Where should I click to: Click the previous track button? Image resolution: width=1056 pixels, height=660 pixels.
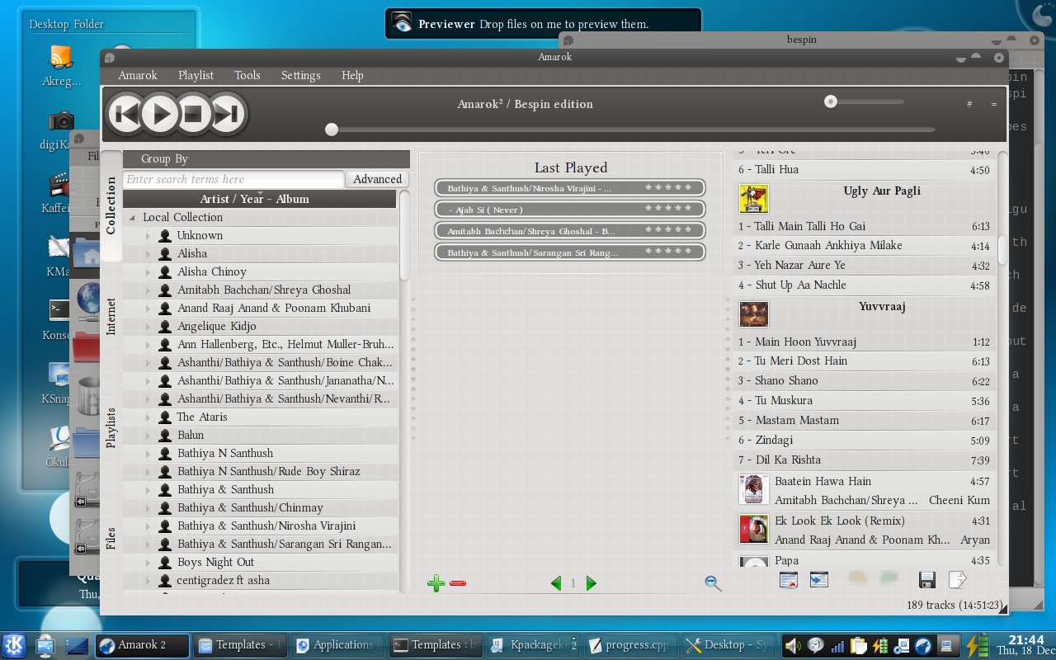coord(125,114)
